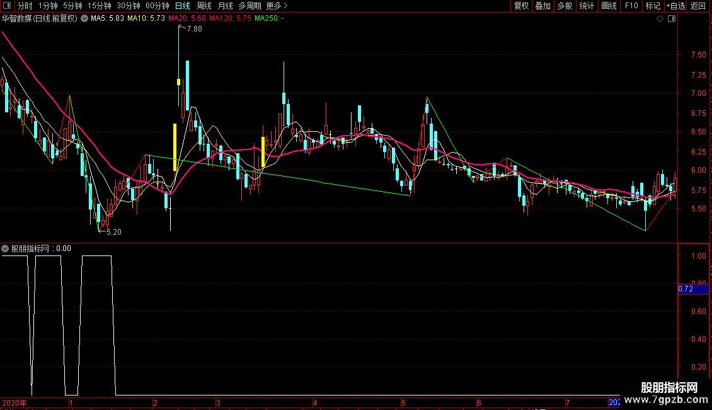Click the month 5 marker on time axis
The height and width of the screenshot is (410, 712).
(x=403, y=402)
